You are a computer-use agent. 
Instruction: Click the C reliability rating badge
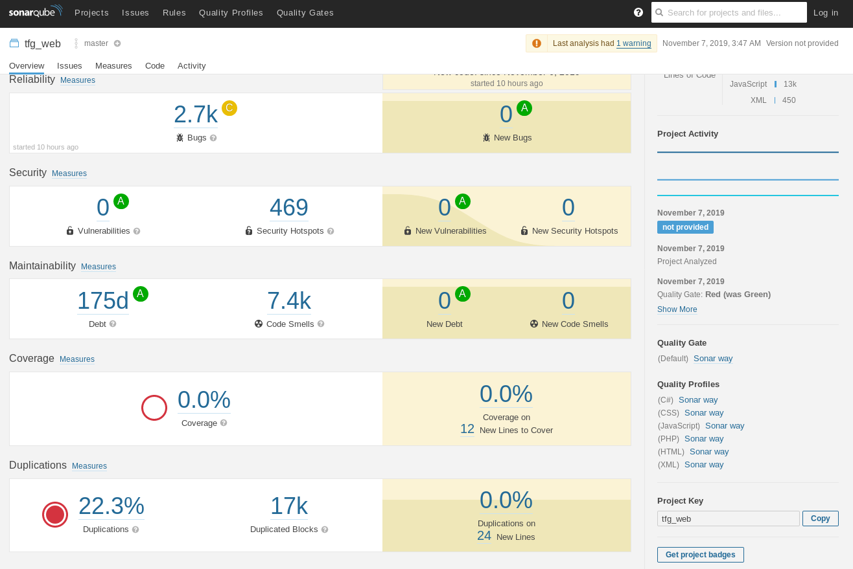(229, 108)
